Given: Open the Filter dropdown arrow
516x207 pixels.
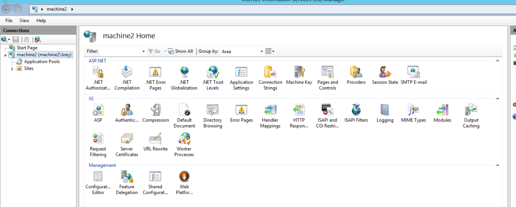Looking at the screenshot, I should [143, 51].
